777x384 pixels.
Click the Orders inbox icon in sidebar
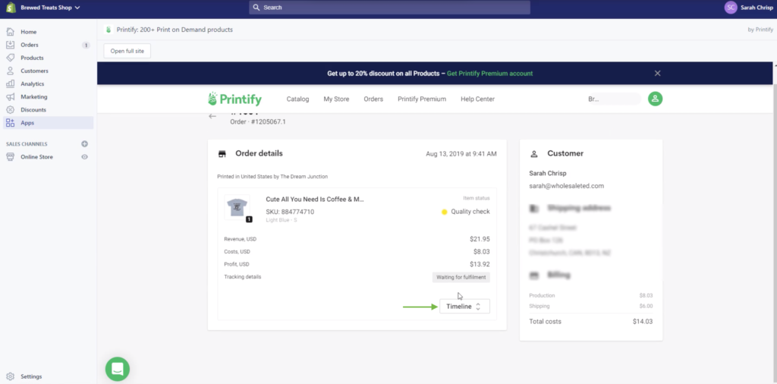10,45
